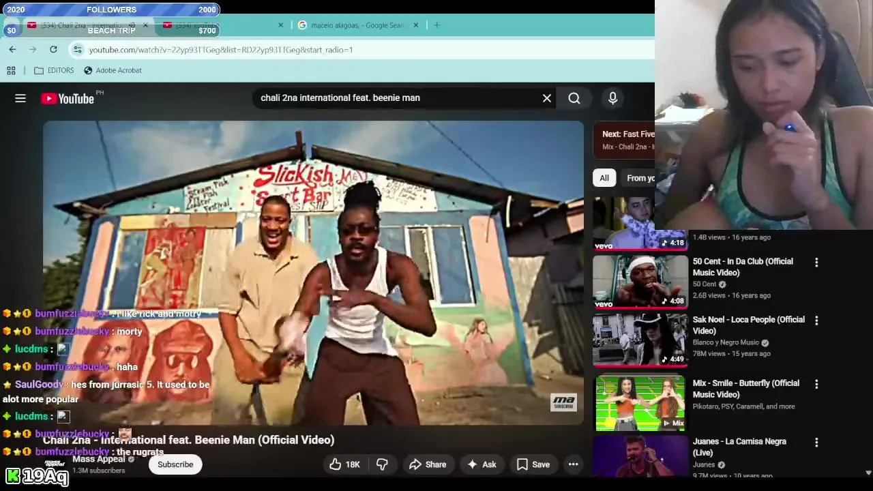Open the Blanco y Negro Music channel link

tap(726, 342)
